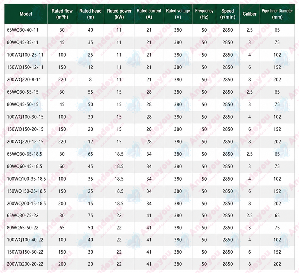This screenshot has height=273, width=299.
Task: Click caliber 2.5 in 65WQ30-75-22 row
Action: [250, 215]
